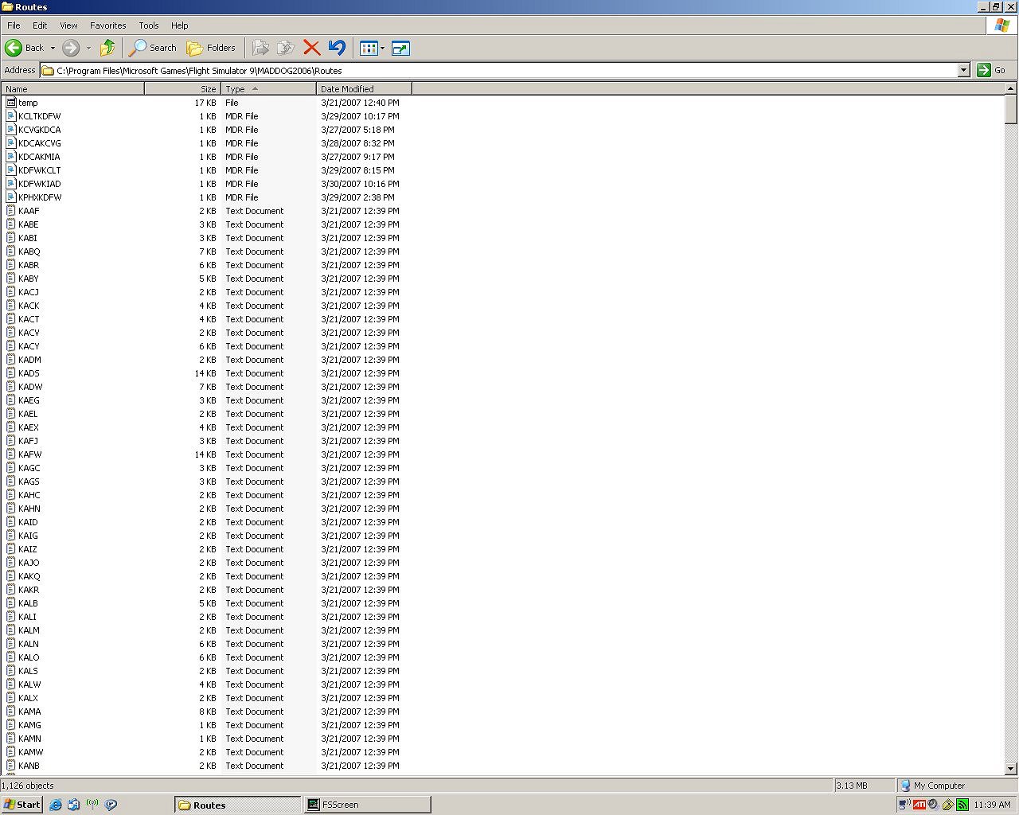Select the KAFW text document
Image resolution: width=1019 pixels, height=815 pixels.
(29, 454)
